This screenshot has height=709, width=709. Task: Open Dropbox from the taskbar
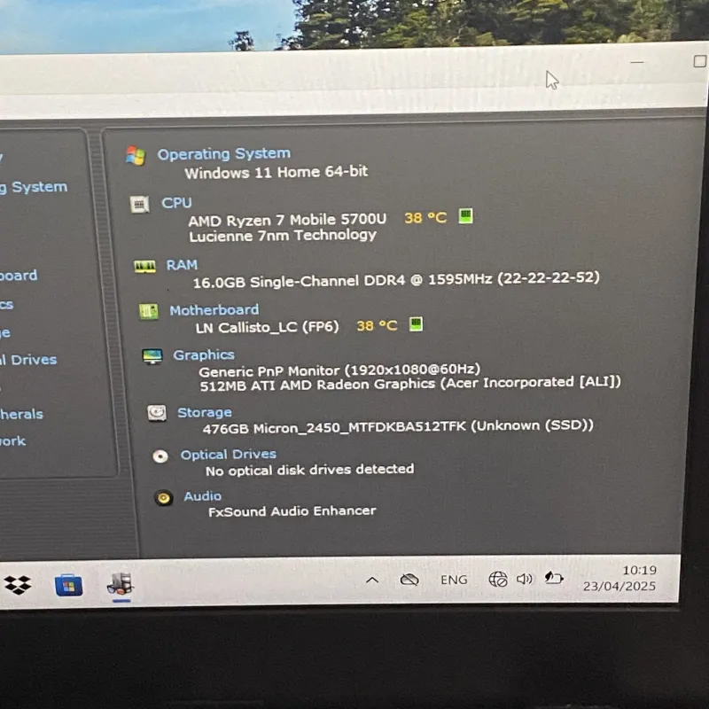click(x=18, y=585)
